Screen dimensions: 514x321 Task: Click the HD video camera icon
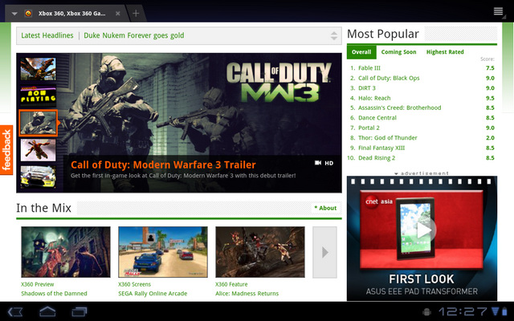[x=318, y=163]
